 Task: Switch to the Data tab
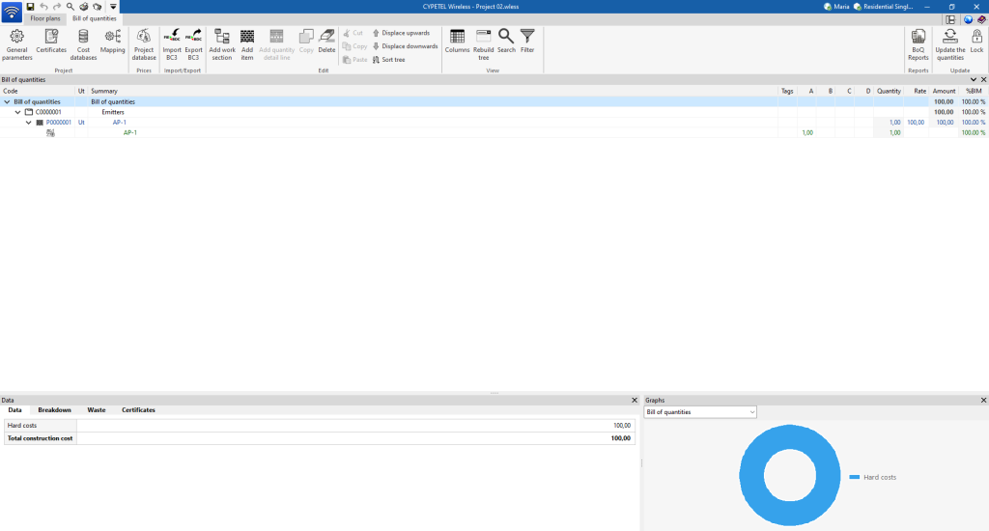tap(14, 410)
